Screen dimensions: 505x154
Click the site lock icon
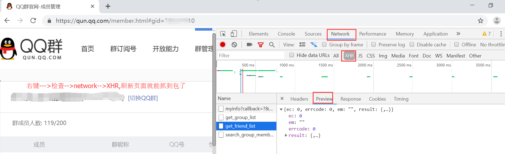tap(49, 21)
